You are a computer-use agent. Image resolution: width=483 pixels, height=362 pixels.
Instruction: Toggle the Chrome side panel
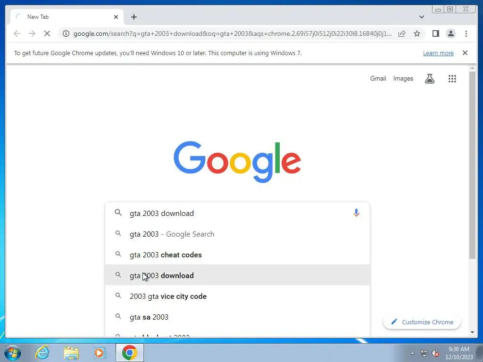point(435,33)
